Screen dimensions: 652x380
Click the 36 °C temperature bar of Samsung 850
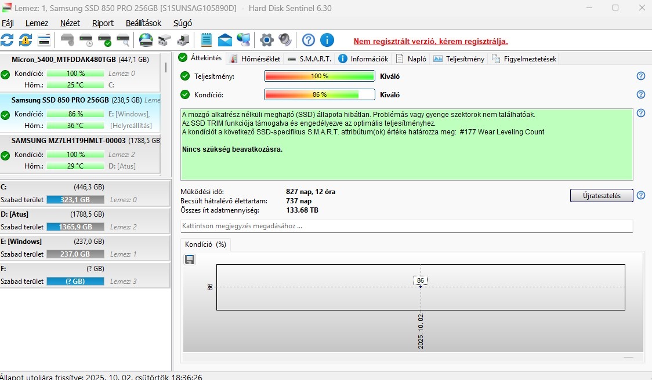(75, 126)
